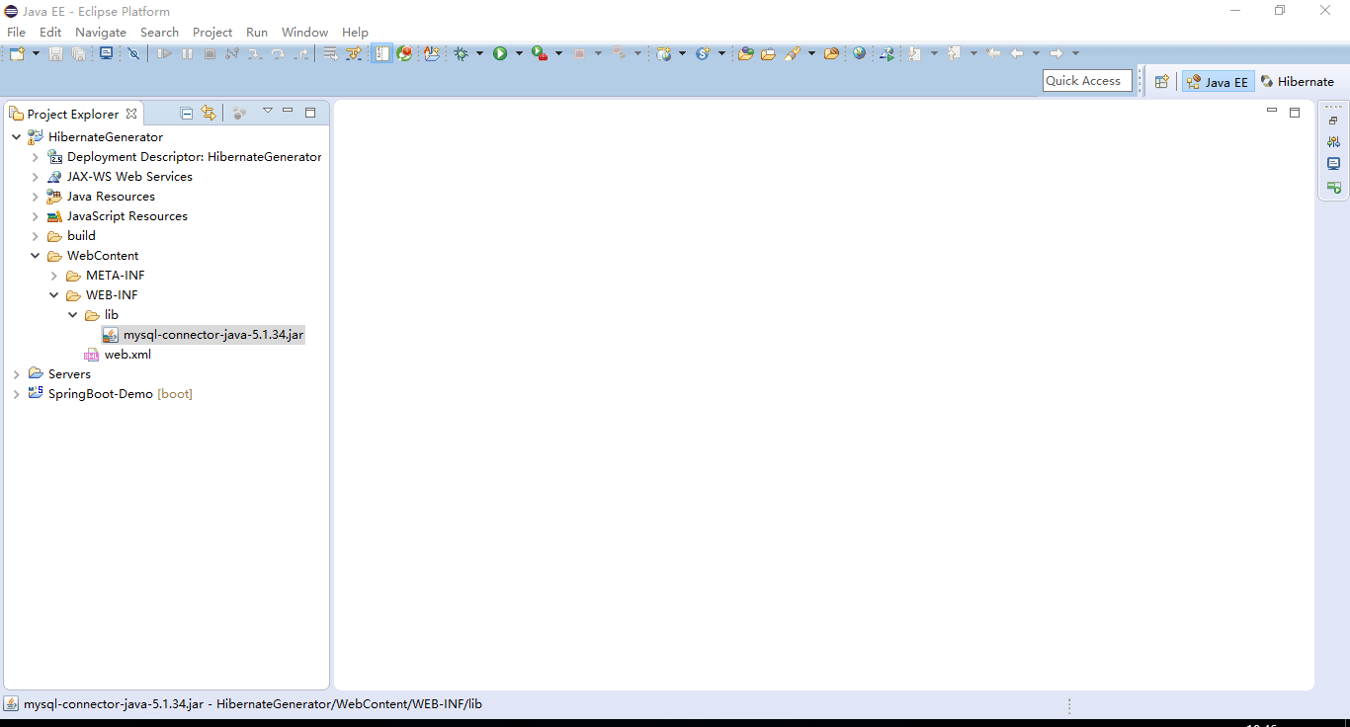Open the New wizard dropdown arrow
This screenshot has height=727, width=1350.
(36, 53)
